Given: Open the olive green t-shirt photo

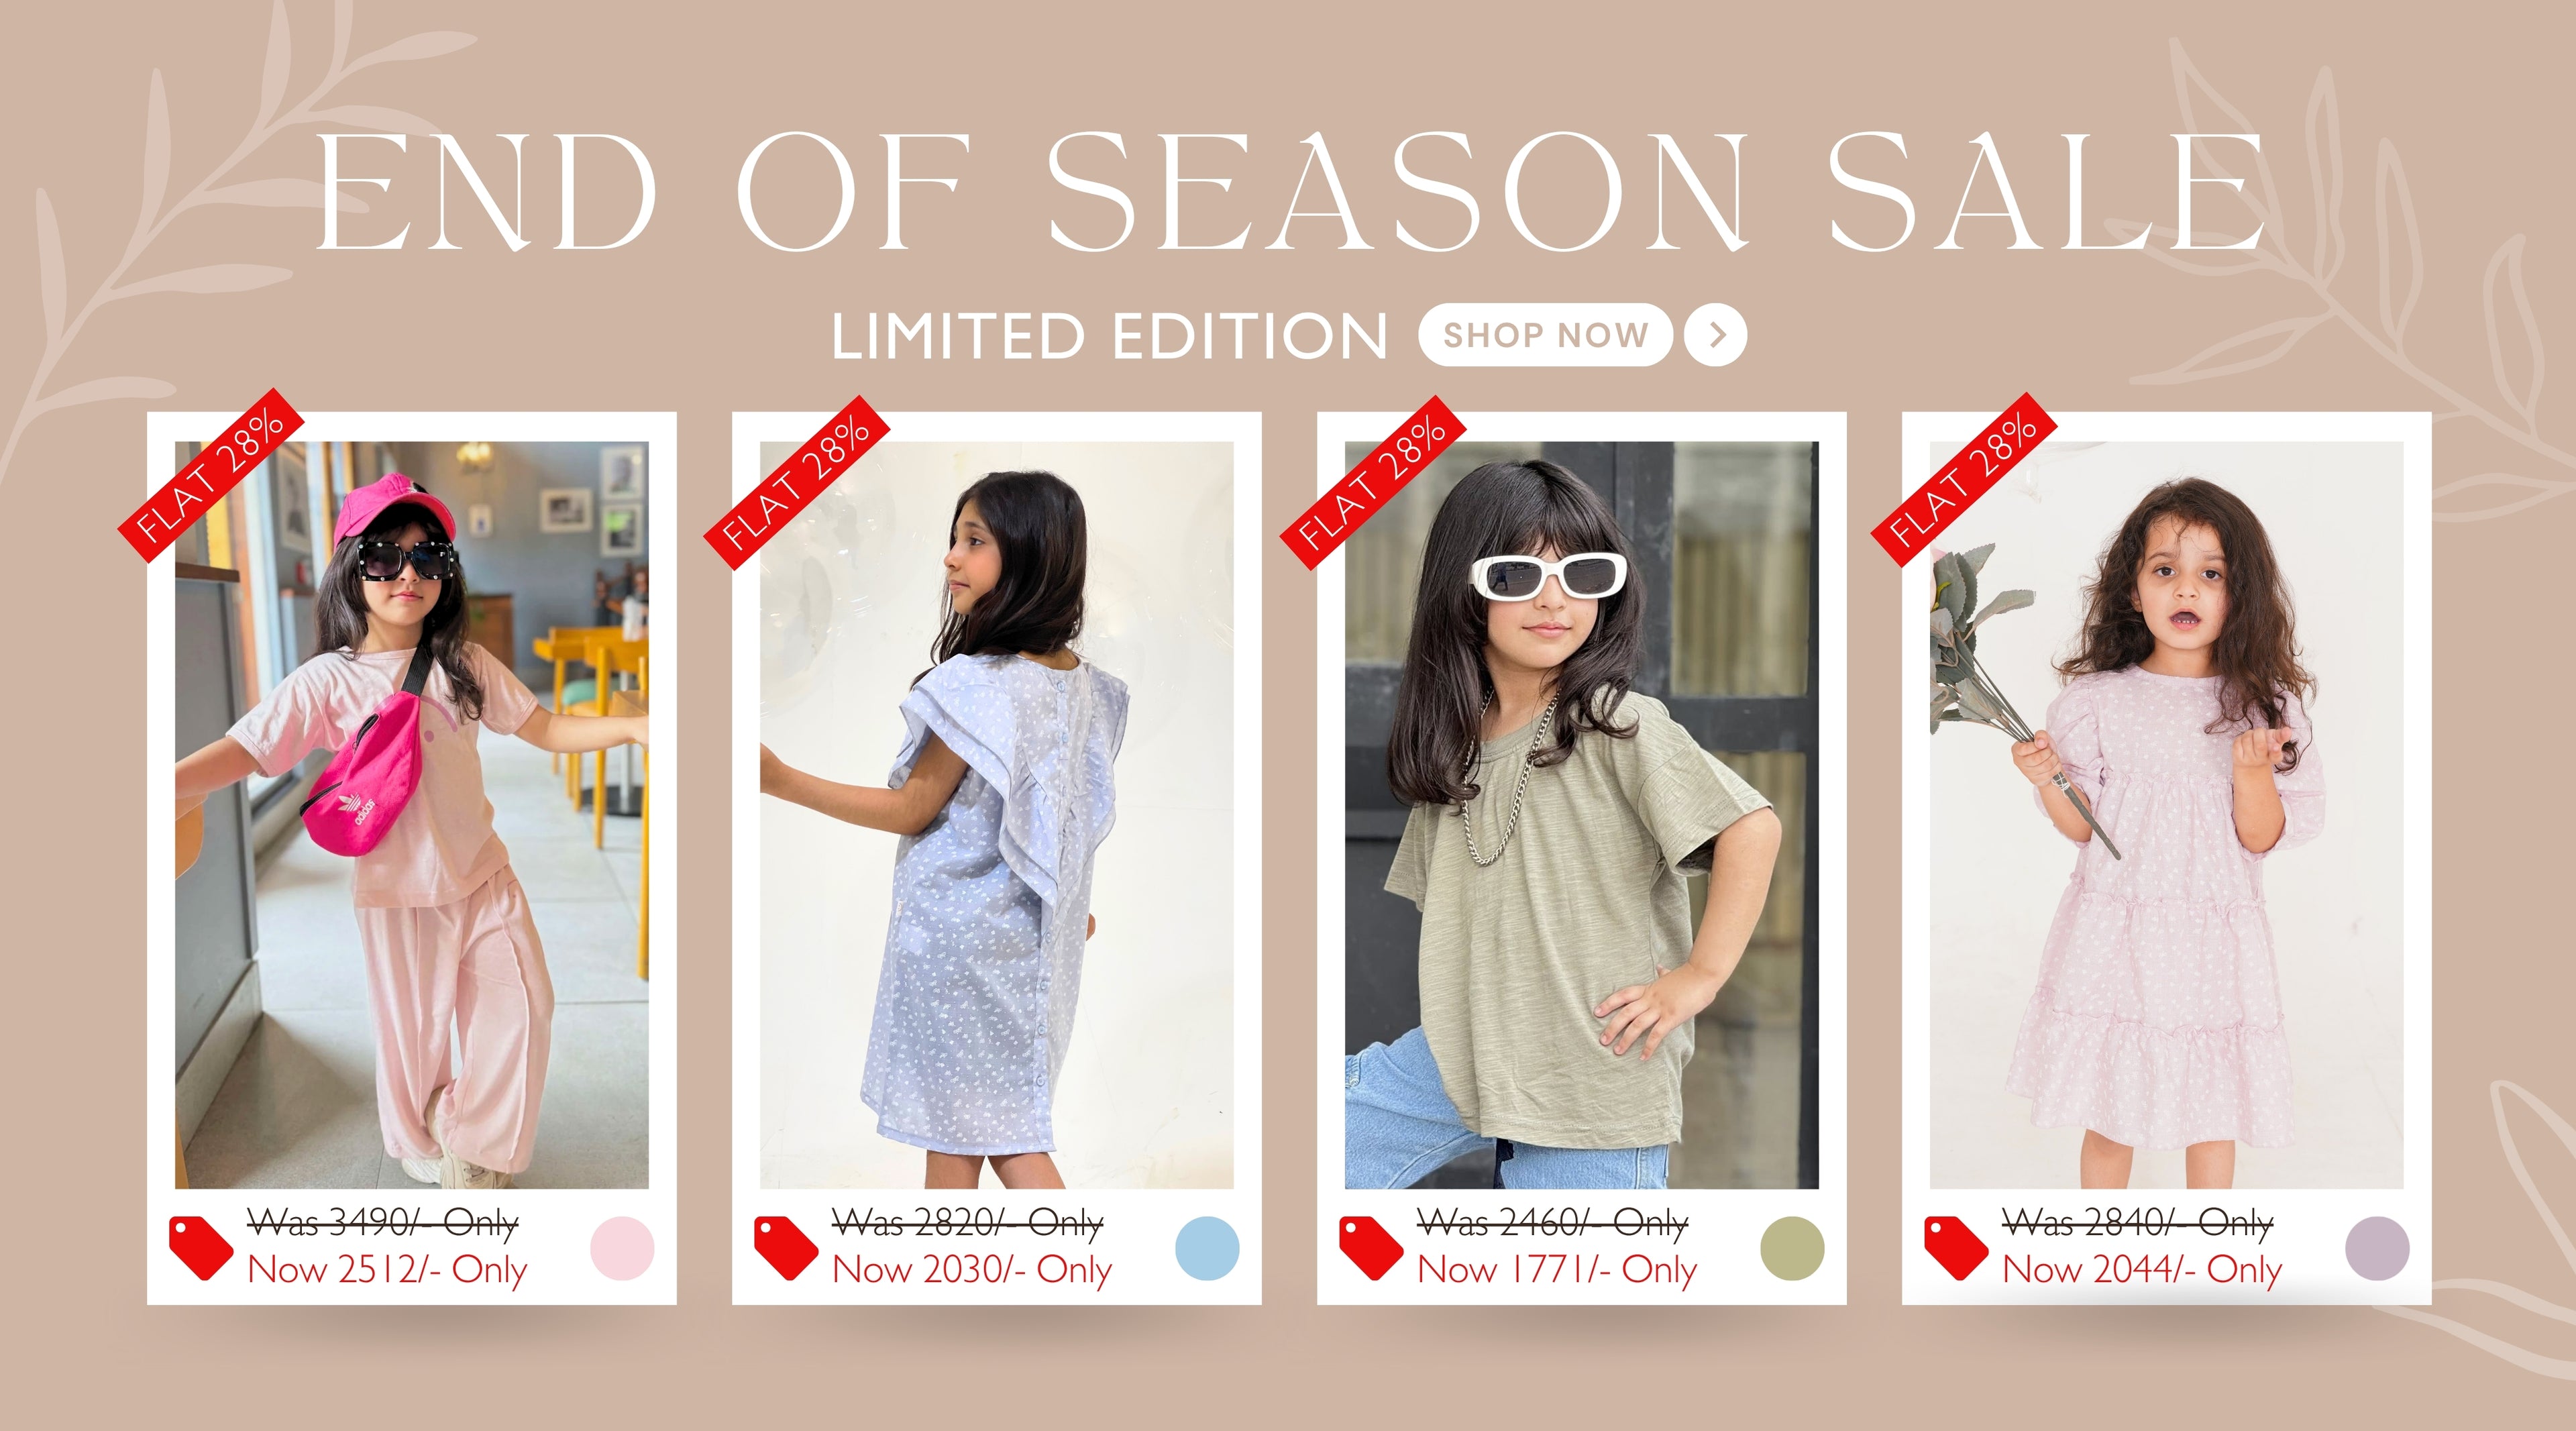Looking at the screenshot, I should click(1582, 815).
